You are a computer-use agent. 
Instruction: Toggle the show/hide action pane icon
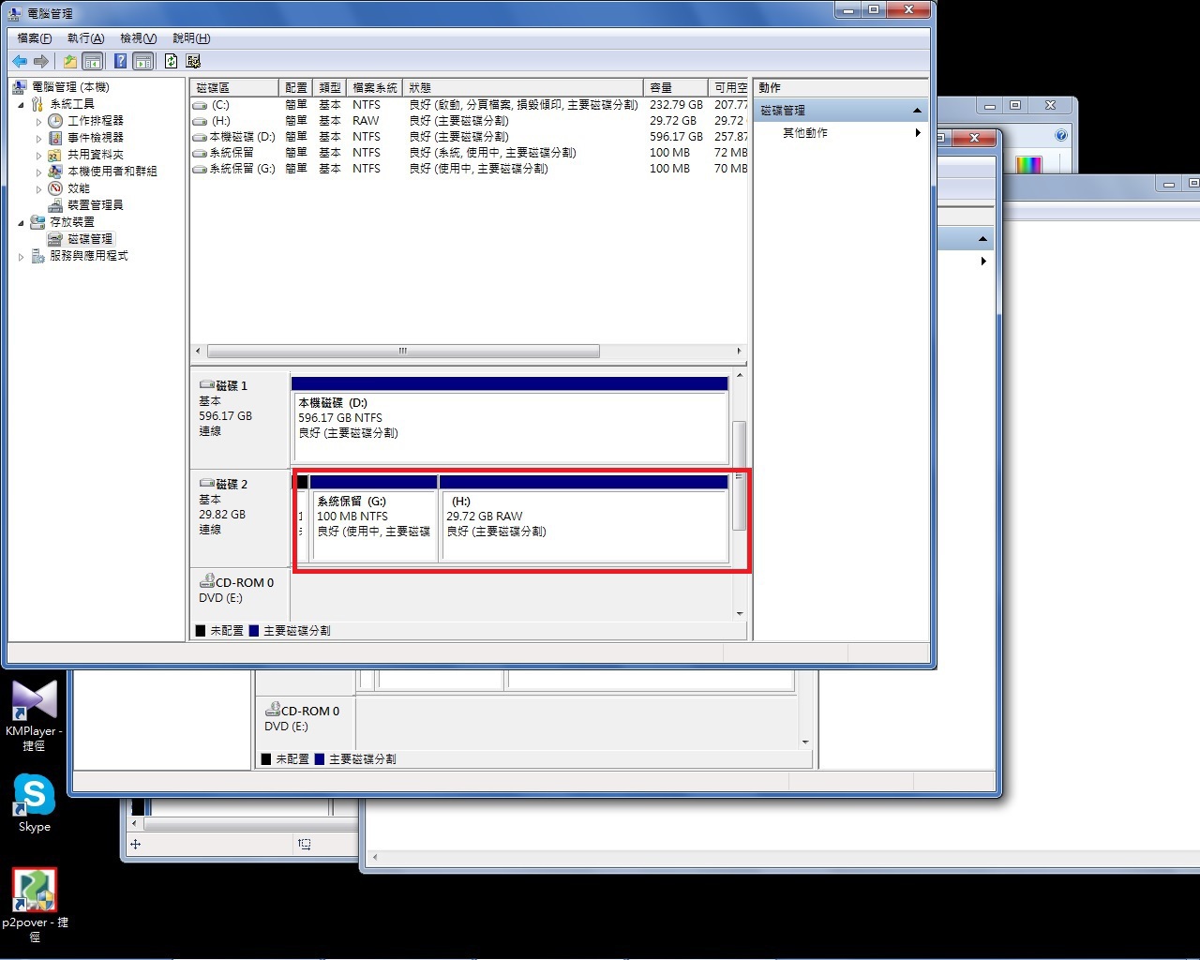(142, 62)
